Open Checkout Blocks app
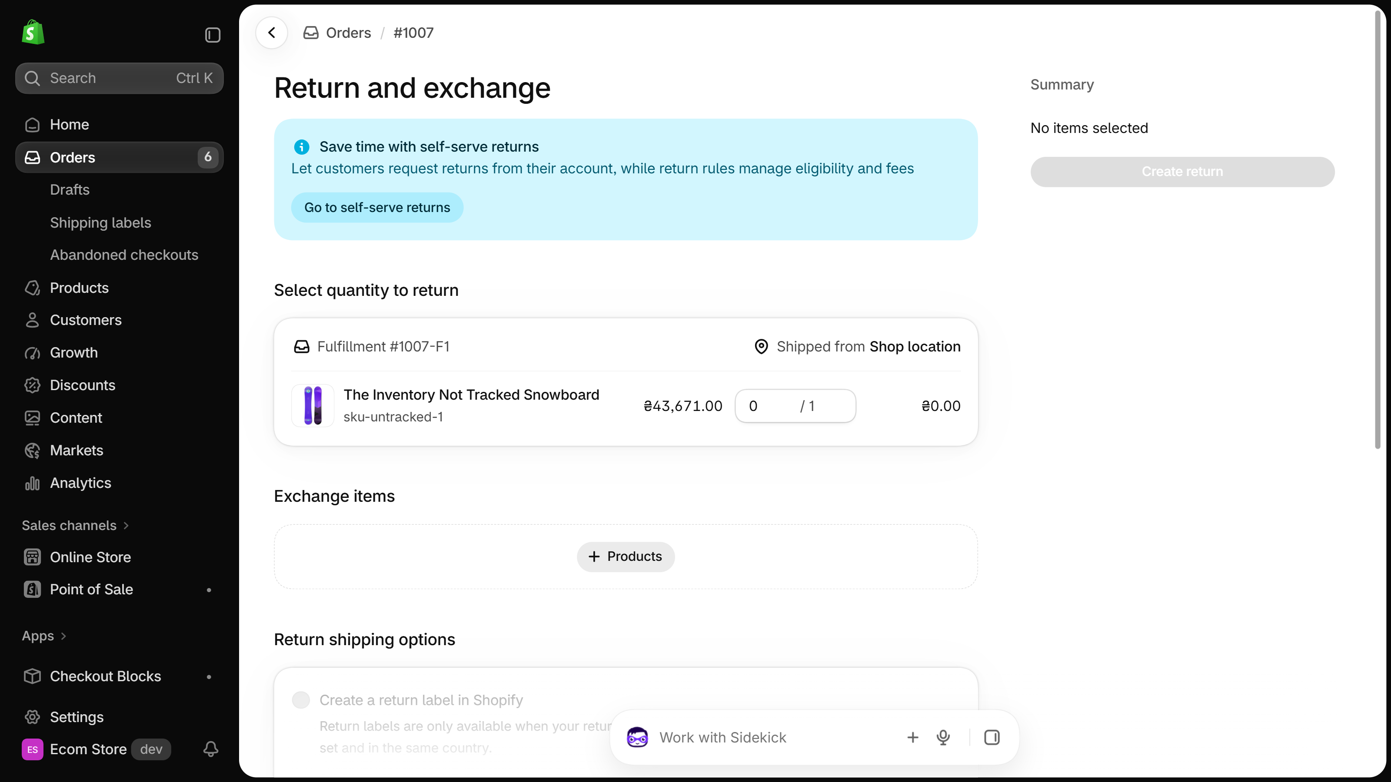Viewport: 1391px width, 782px height. [x=120, y=677]
